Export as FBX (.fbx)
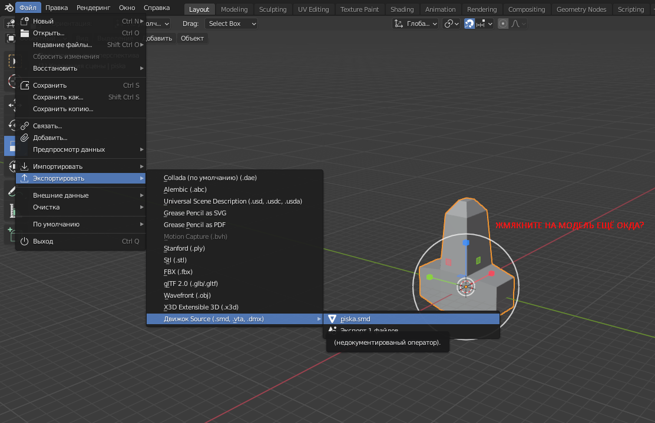 [x=235, y=272]
